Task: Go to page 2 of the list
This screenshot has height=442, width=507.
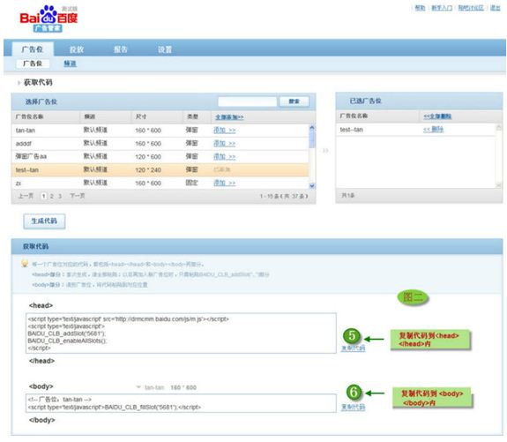Action: coord(52,196)
